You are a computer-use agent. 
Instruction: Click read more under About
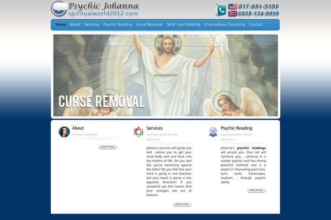[108, 146]
